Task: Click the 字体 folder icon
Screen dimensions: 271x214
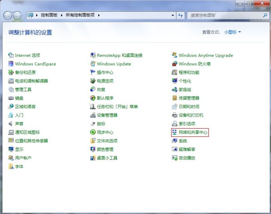Action: tap(11, 166)
